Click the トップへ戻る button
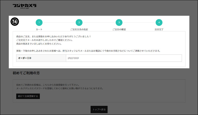198x115 pixels. pyautogui.click(x=99, y=109)
